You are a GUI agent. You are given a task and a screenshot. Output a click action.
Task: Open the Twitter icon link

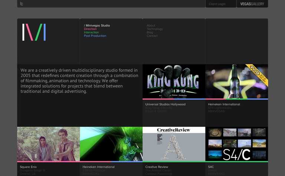(x=22, y=4)
